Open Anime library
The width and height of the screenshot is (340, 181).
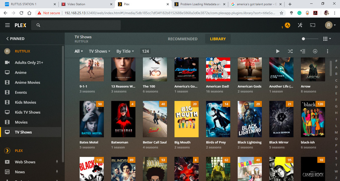click(21, 72)
